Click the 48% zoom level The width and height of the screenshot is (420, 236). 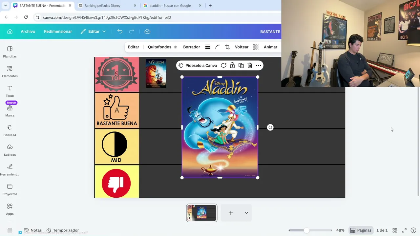click(x=340, y=230)
